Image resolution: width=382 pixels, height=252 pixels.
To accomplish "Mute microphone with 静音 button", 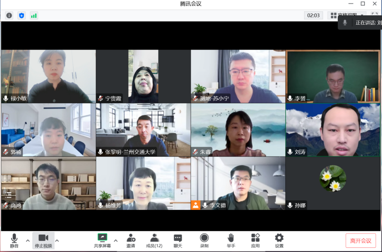I will [x=14, y=241].
